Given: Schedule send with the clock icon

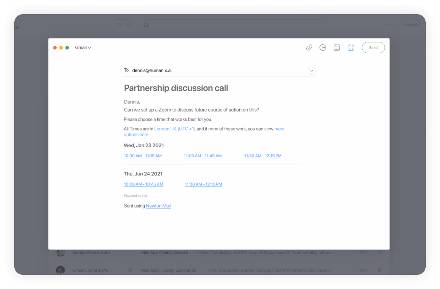Looking at the screenshot, I should pyautogui.click(x=323, y=47).
